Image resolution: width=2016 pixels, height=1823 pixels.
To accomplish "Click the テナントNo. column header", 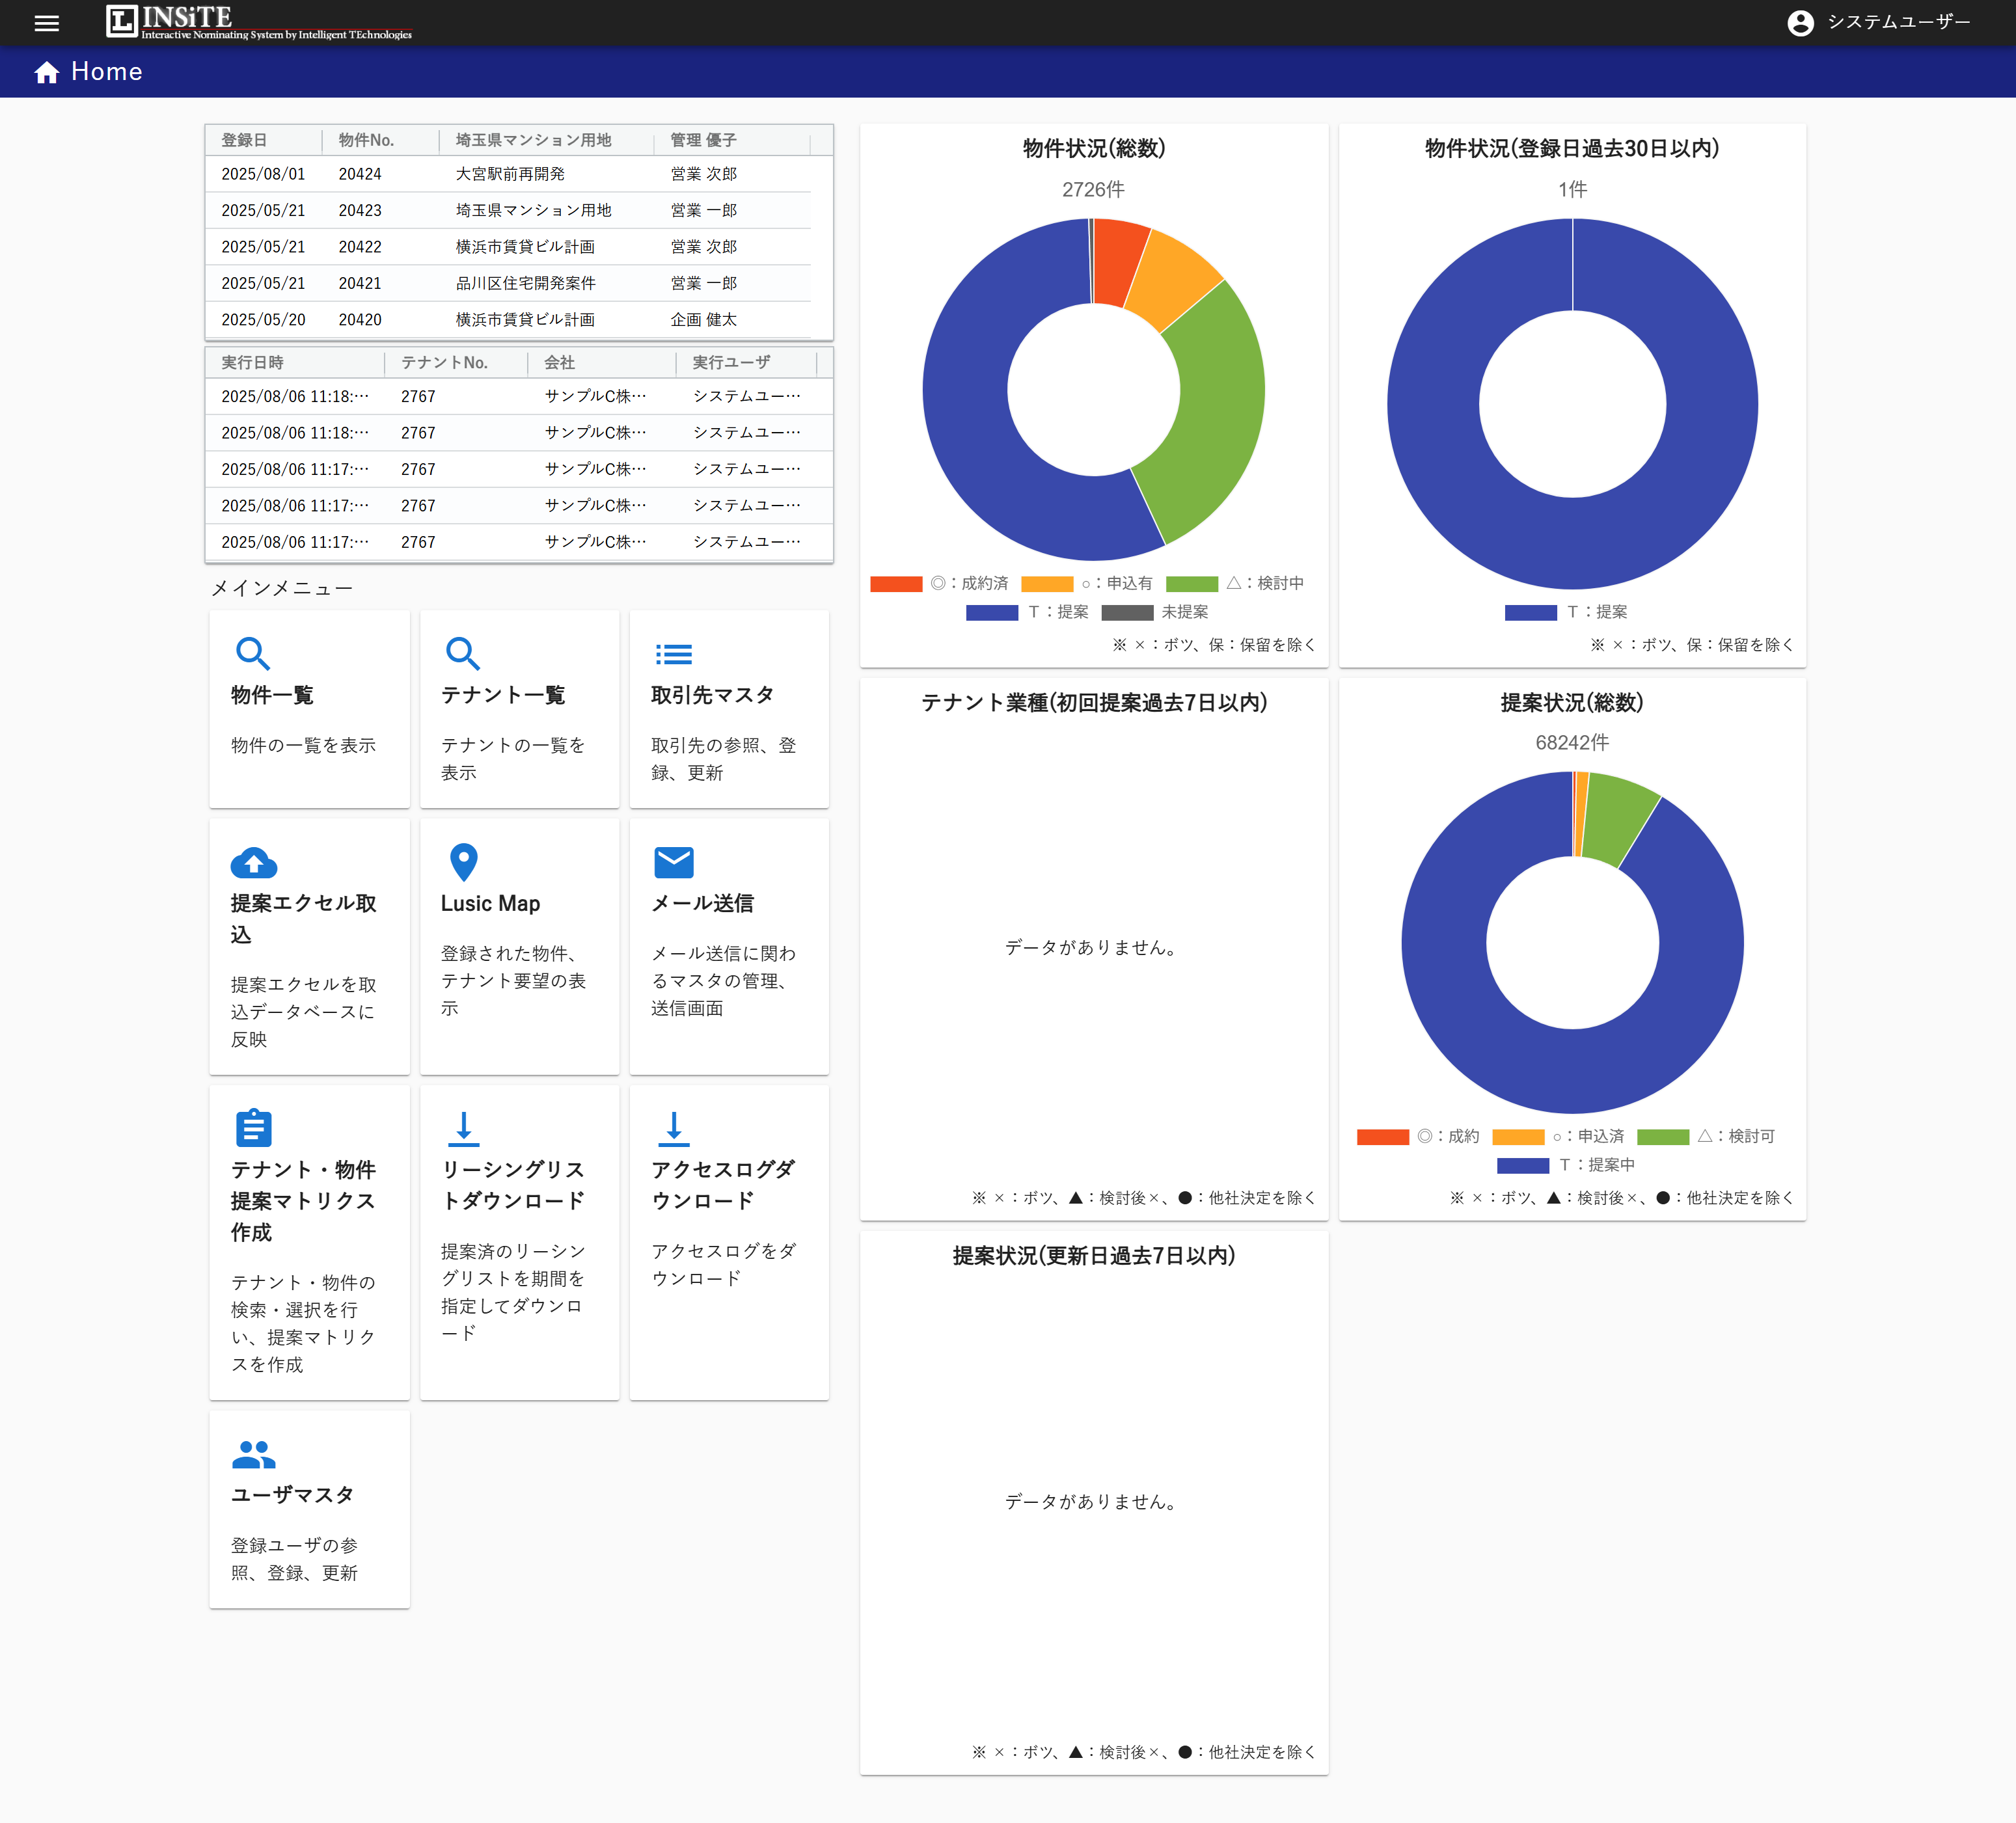I will (444, 362).
